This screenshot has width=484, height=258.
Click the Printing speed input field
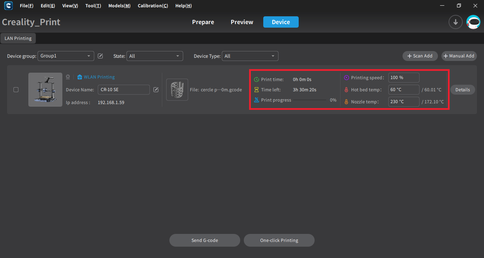point(404,78)
